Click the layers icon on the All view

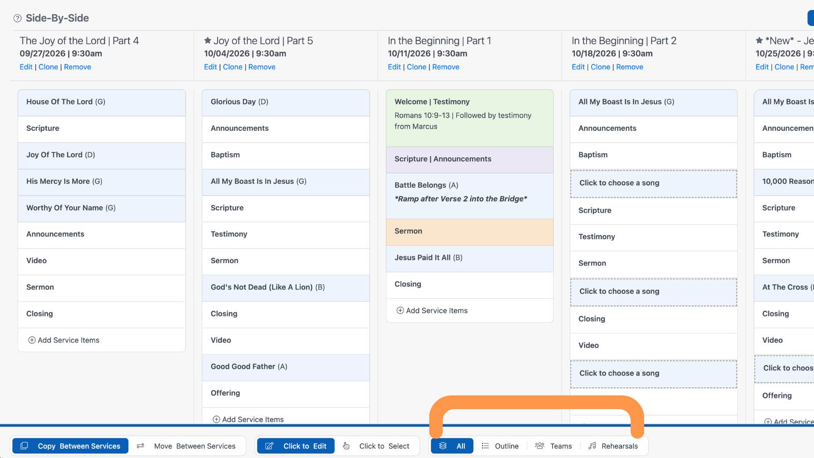443,446
